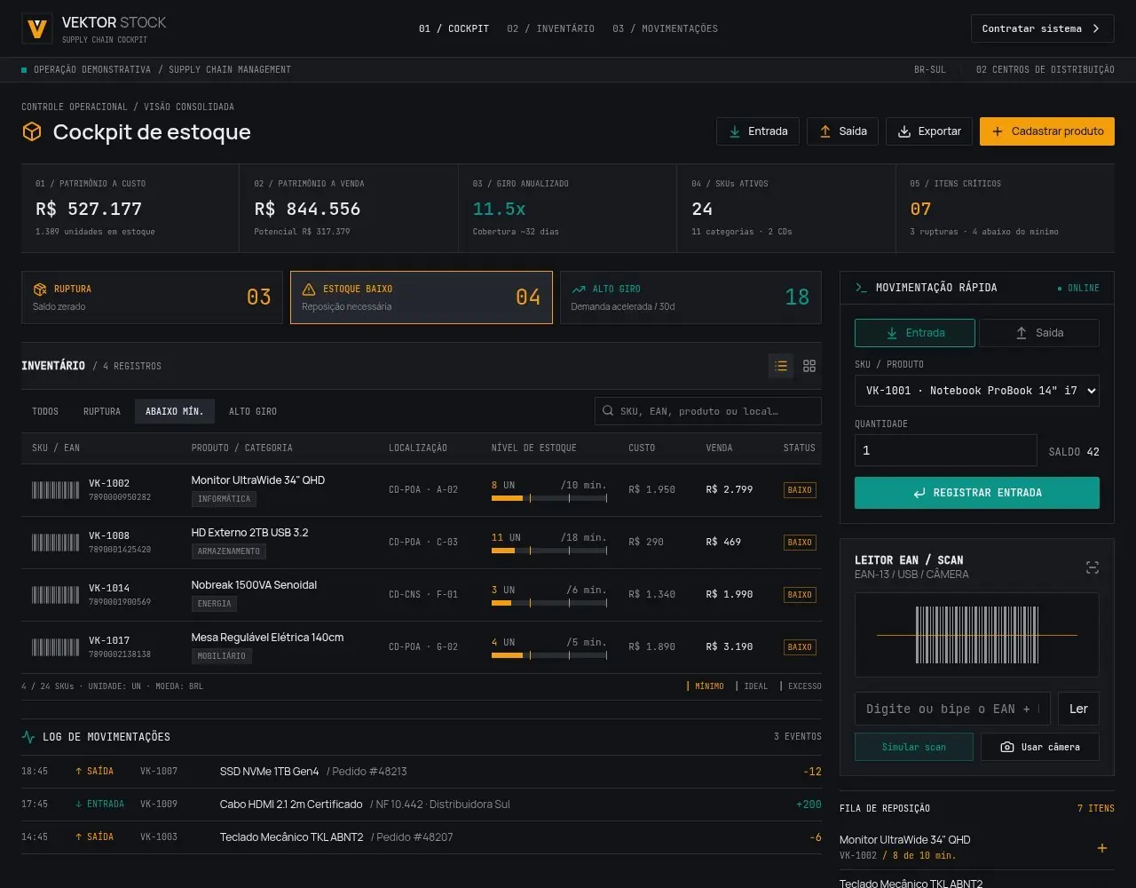The width and height of the screenshot is (1136, 888).
Task: Select the Abaixo Mín. inventory tab
Action: coord(175,411)
